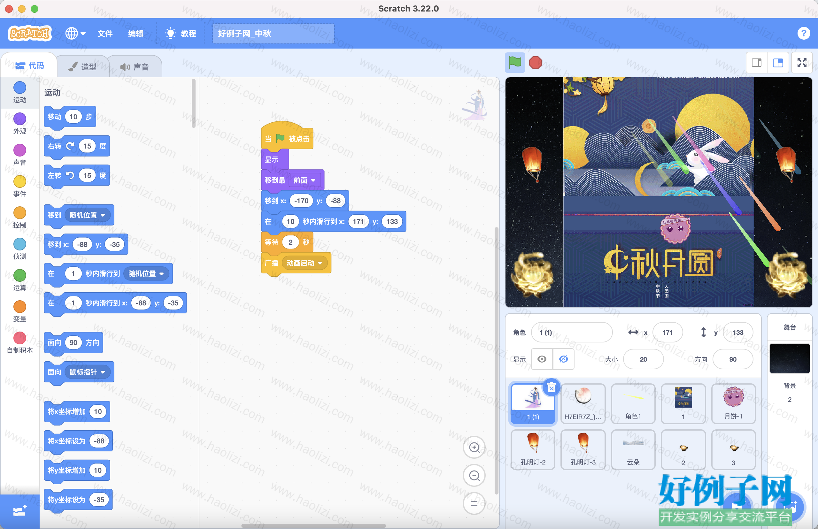Select the 孔明灯-2 sprite
Viewport: 818px width, 529px height.
[533, 449]
